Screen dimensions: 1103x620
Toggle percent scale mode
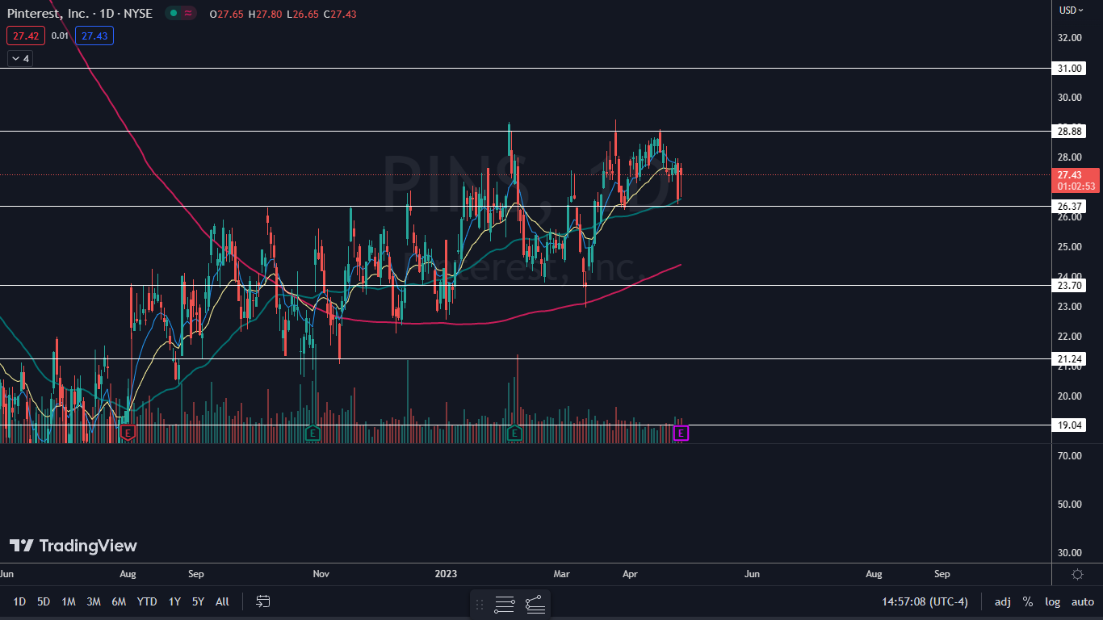pos(1028,601)
